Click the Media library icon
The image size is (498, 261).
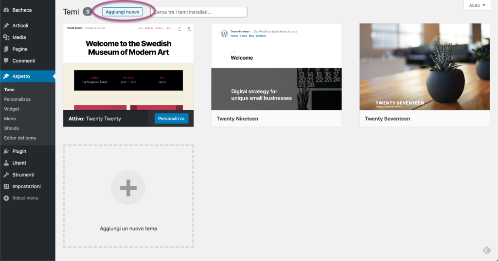6,37
